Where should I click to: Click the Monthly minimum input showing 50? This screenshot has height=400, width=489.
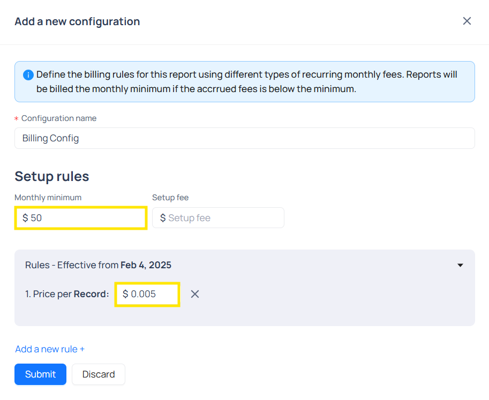point(86,218)
